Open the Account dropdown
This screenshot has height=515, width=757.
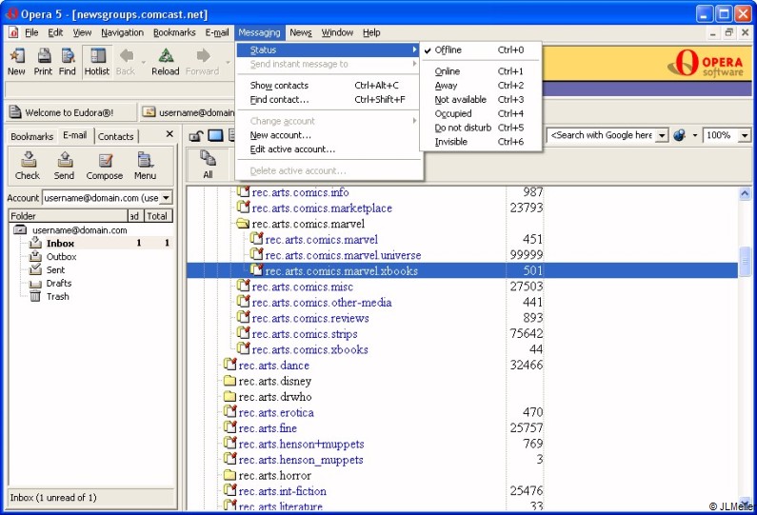pyautogui.click(x=166, y=198)
